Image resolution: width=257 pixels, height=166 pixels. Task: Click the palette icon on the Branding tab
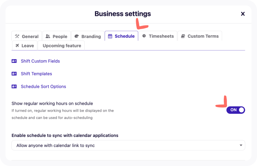pyautogui.click(x=77, y=36)
